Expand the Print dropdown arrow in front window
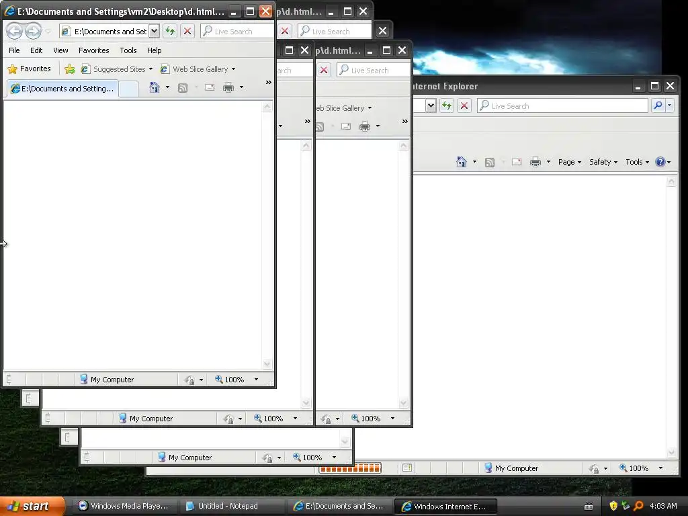 [241, 87]
